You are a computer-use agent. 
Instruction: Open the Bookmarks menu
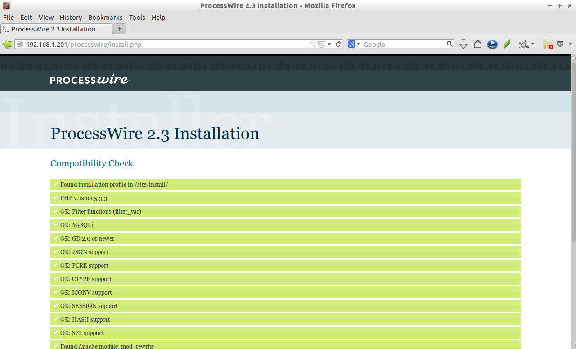[x=105, y=18]
